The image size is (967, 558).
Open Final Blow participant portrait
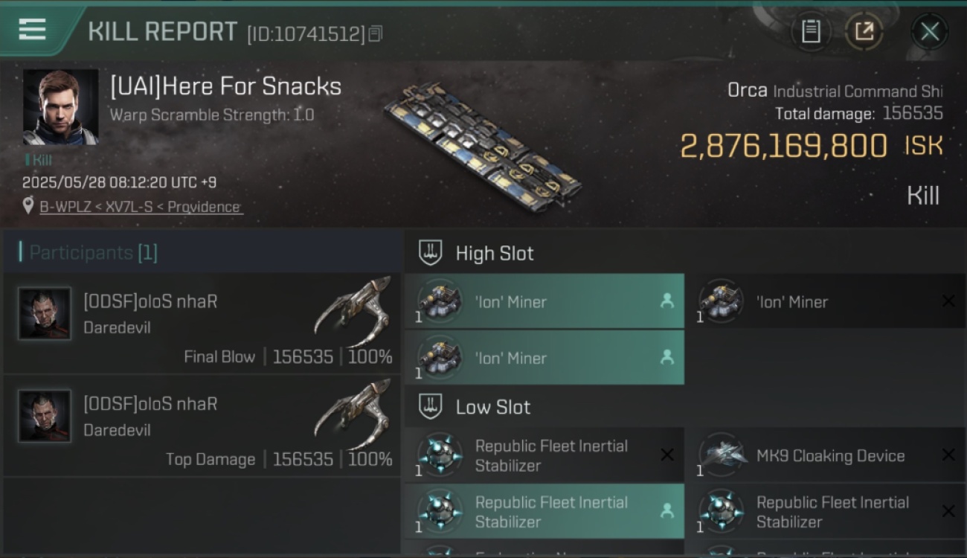[x=45, y=314]
